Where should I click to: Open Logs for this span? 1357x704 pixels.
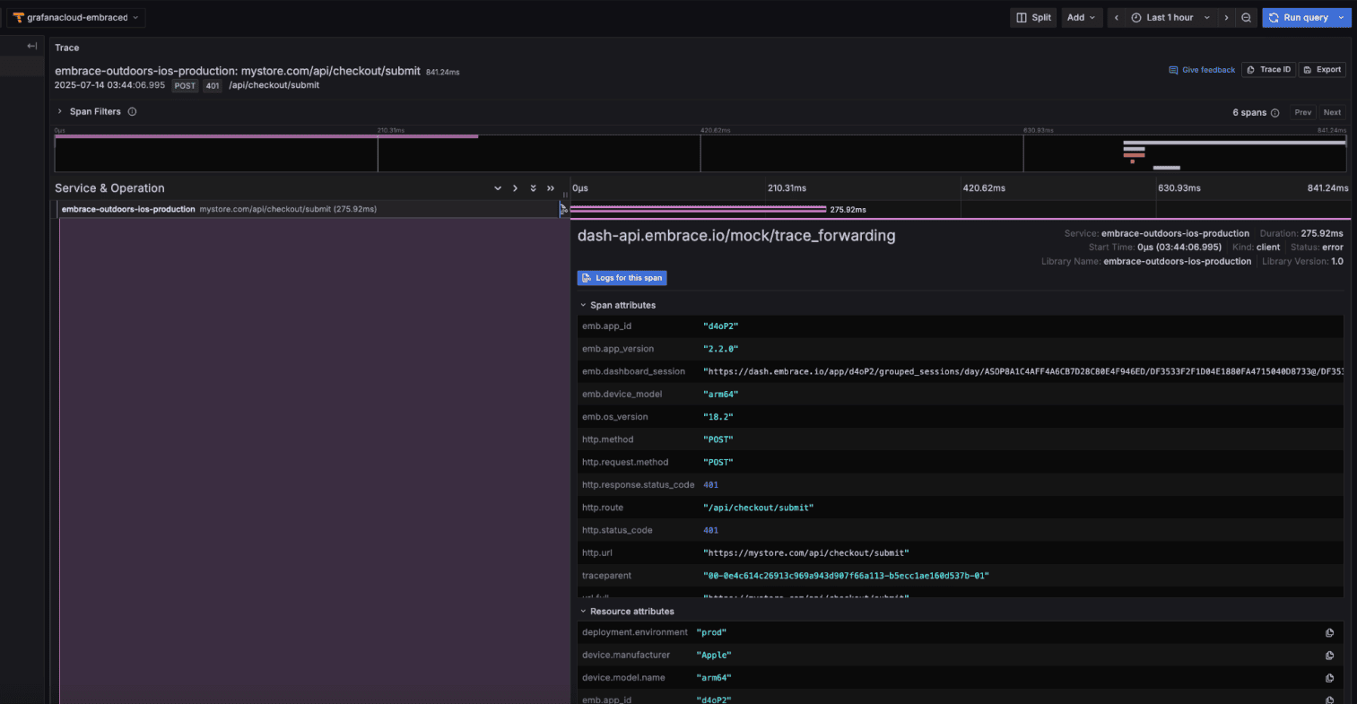click(x=622, y=278)
